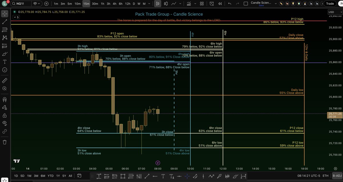The height and width of the screenshot is (182, 343).
Task: Toggle magnet mode in sidebar
Action: (x=5, y=100)
